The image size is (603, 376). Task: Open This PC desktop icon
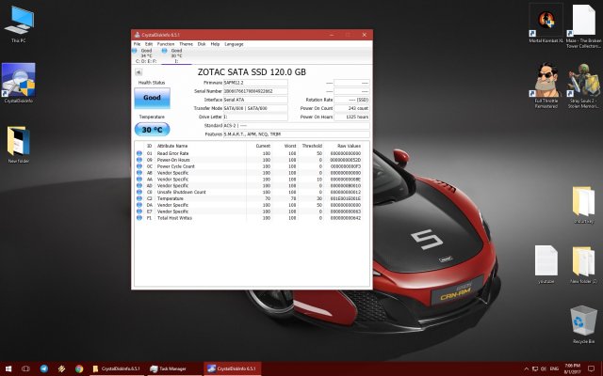[x=18, y=22]
